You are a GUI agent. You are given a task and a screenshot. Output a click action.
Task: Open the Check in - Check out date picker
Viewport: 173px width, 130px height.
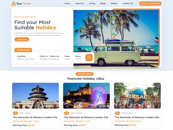click(49, 57)
